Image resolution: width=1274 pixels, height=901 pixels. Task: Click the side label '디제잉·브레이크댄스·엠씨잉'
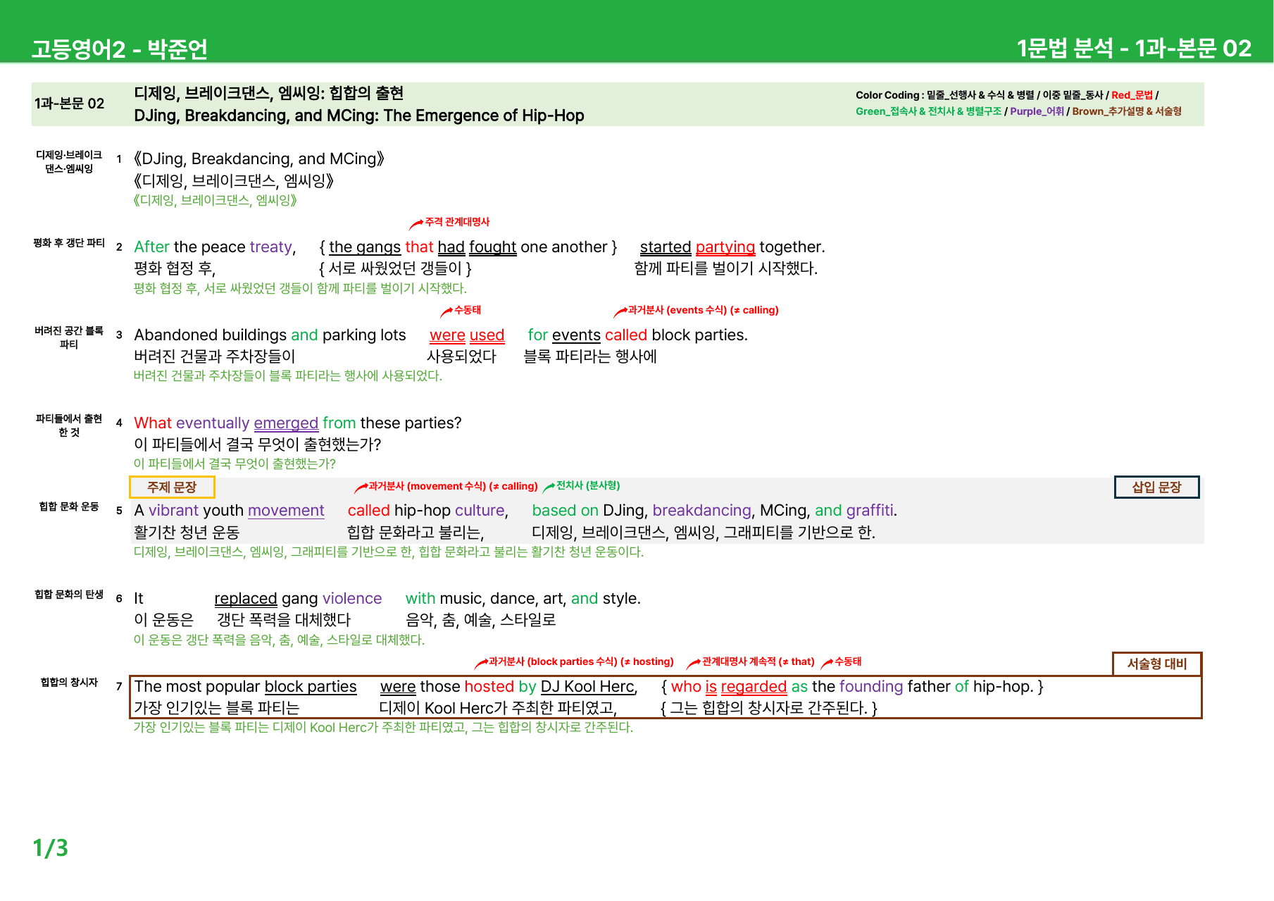pyautogui.click(x=69, y=161)
